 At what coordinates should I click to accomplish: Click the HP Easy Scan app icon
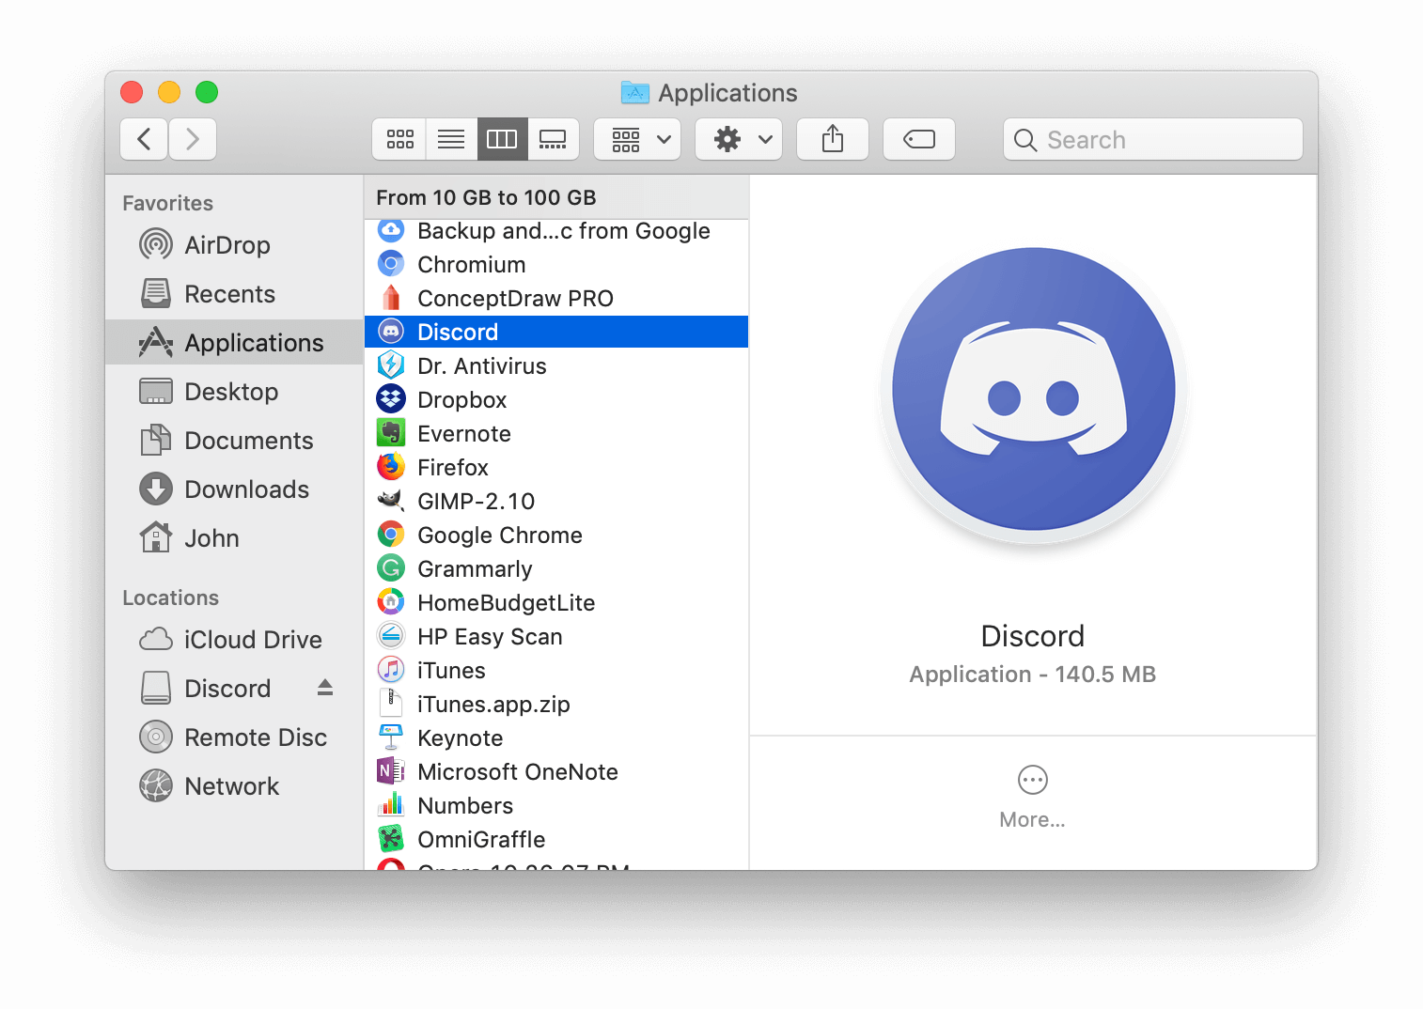391,636
